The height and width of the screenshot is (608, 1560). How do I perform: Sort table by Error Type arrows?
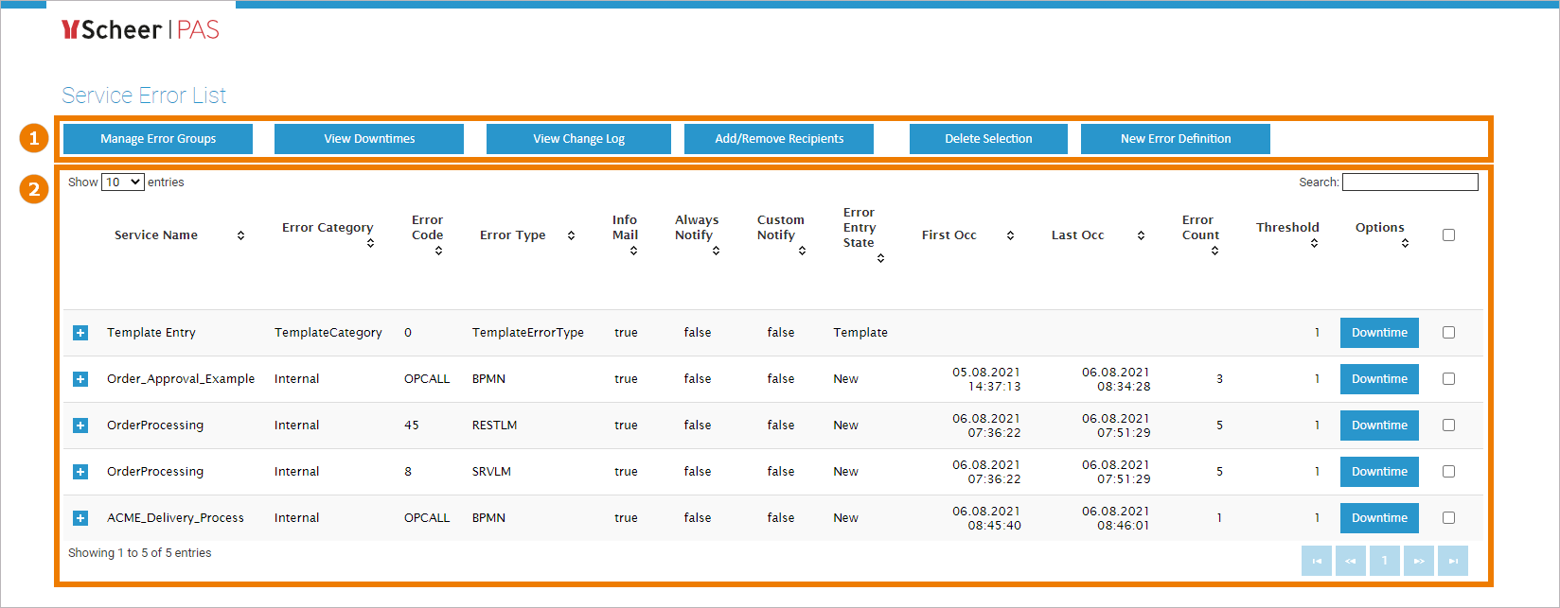tap(571, 235)
